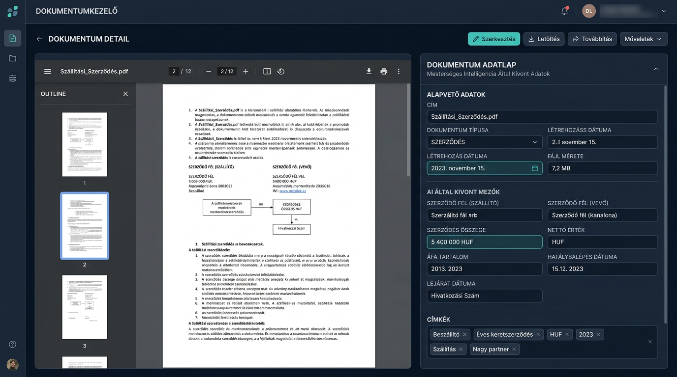Click the ÁFA tartalom field

485,269
